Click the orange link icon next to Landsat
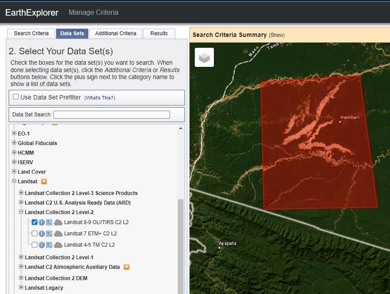 tap(44, 182)
